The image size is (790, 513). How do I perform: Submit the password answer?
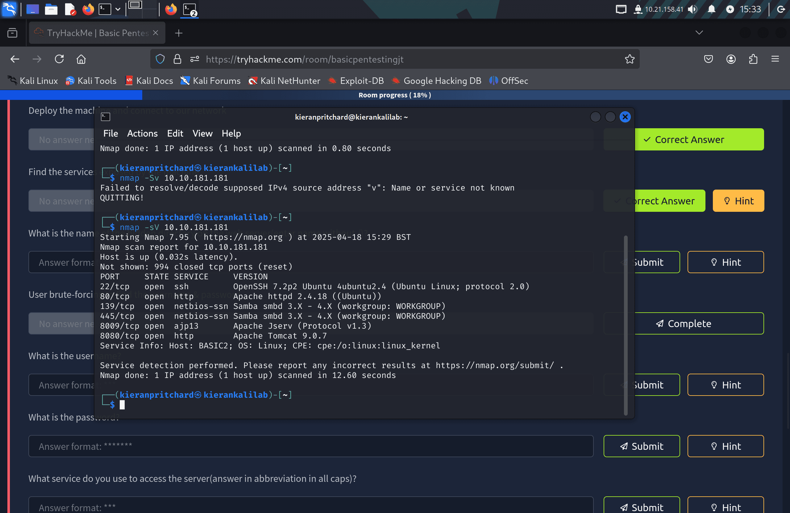point(642,446)
